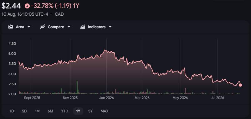Click the $2.44 current price

pos(11,6)
